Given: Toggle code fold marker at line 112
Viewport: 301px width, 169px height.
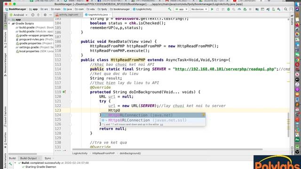Looking at the screenshot, I should click(71, 60).
